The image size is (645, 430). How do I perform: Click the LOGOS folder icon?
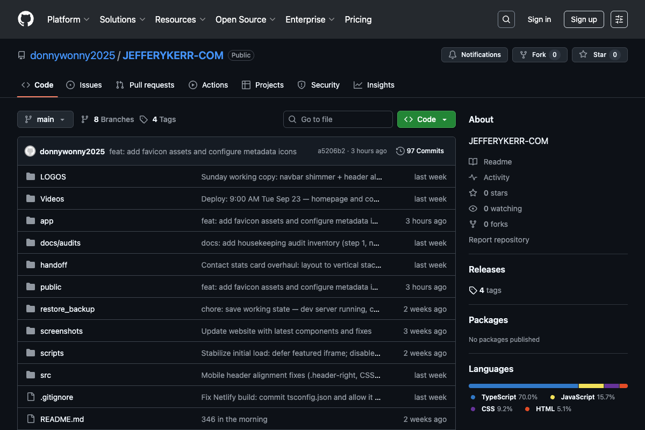tap(31, 177)
